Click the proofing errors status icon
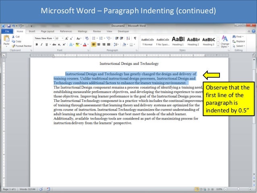 (x=41, y=189)
